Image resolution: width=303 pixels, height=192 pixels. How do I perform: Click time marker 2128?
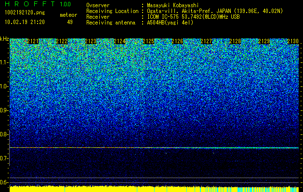[235, 41]
